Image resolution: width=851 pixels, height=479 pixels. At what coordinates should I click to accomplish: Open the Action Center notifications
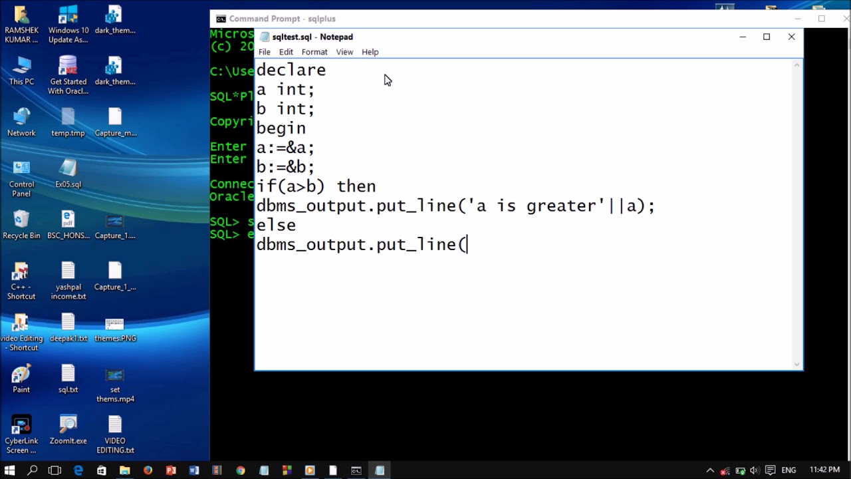(x=771, y=470)
